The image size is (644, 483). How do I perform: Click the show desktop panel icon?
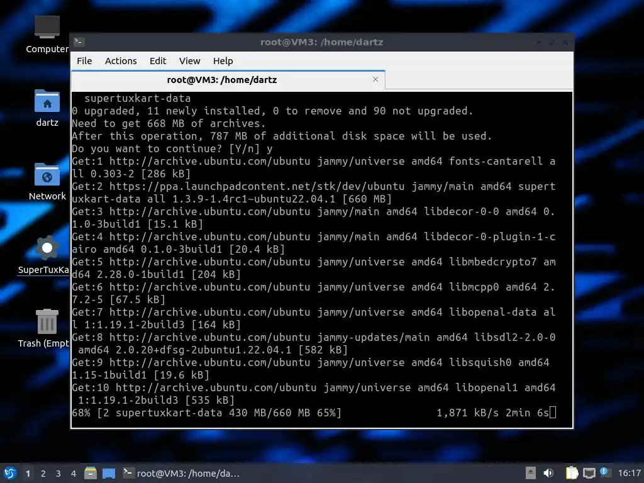(109, 474)
